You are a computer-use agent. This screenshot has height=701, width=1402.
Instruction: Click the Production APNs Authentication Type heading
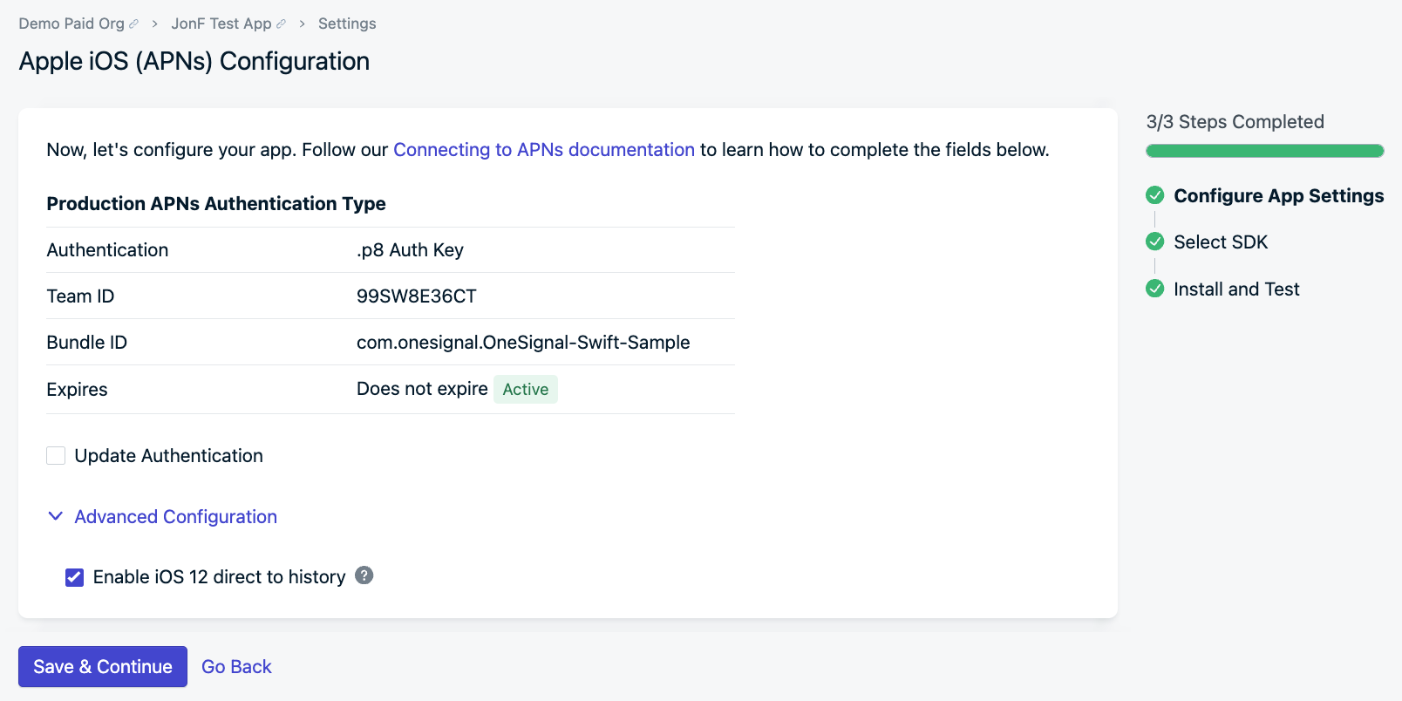pos(216,203)
